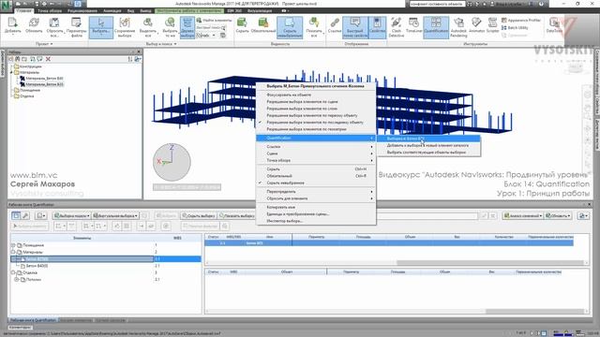Click the Обновить (Refresh) ribbon icon
600x337 pixels.
click(x=34, y=27)
